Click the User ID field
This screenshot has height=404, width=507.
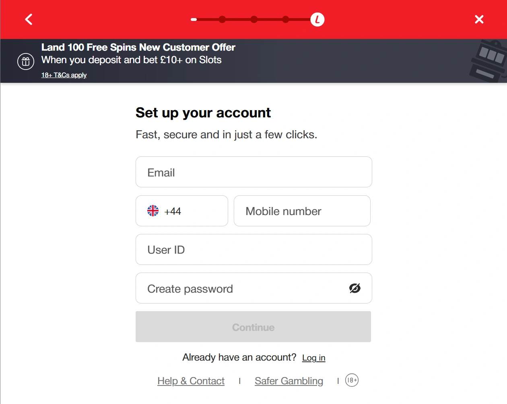253,249
